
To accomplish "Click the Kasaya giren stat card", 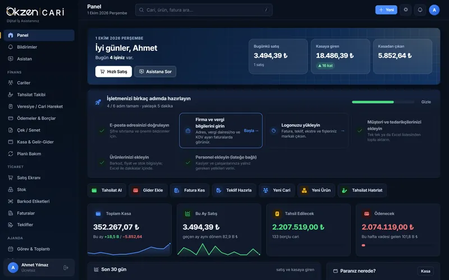I will [x=340, y=57].
